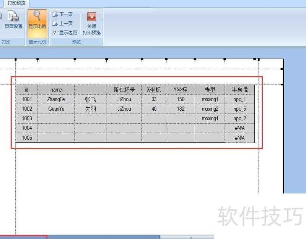Screen dimensions: 306x239
Task: Select the cell containing ZhangFei
Action: pyautogui.click(x=56, y=99)
